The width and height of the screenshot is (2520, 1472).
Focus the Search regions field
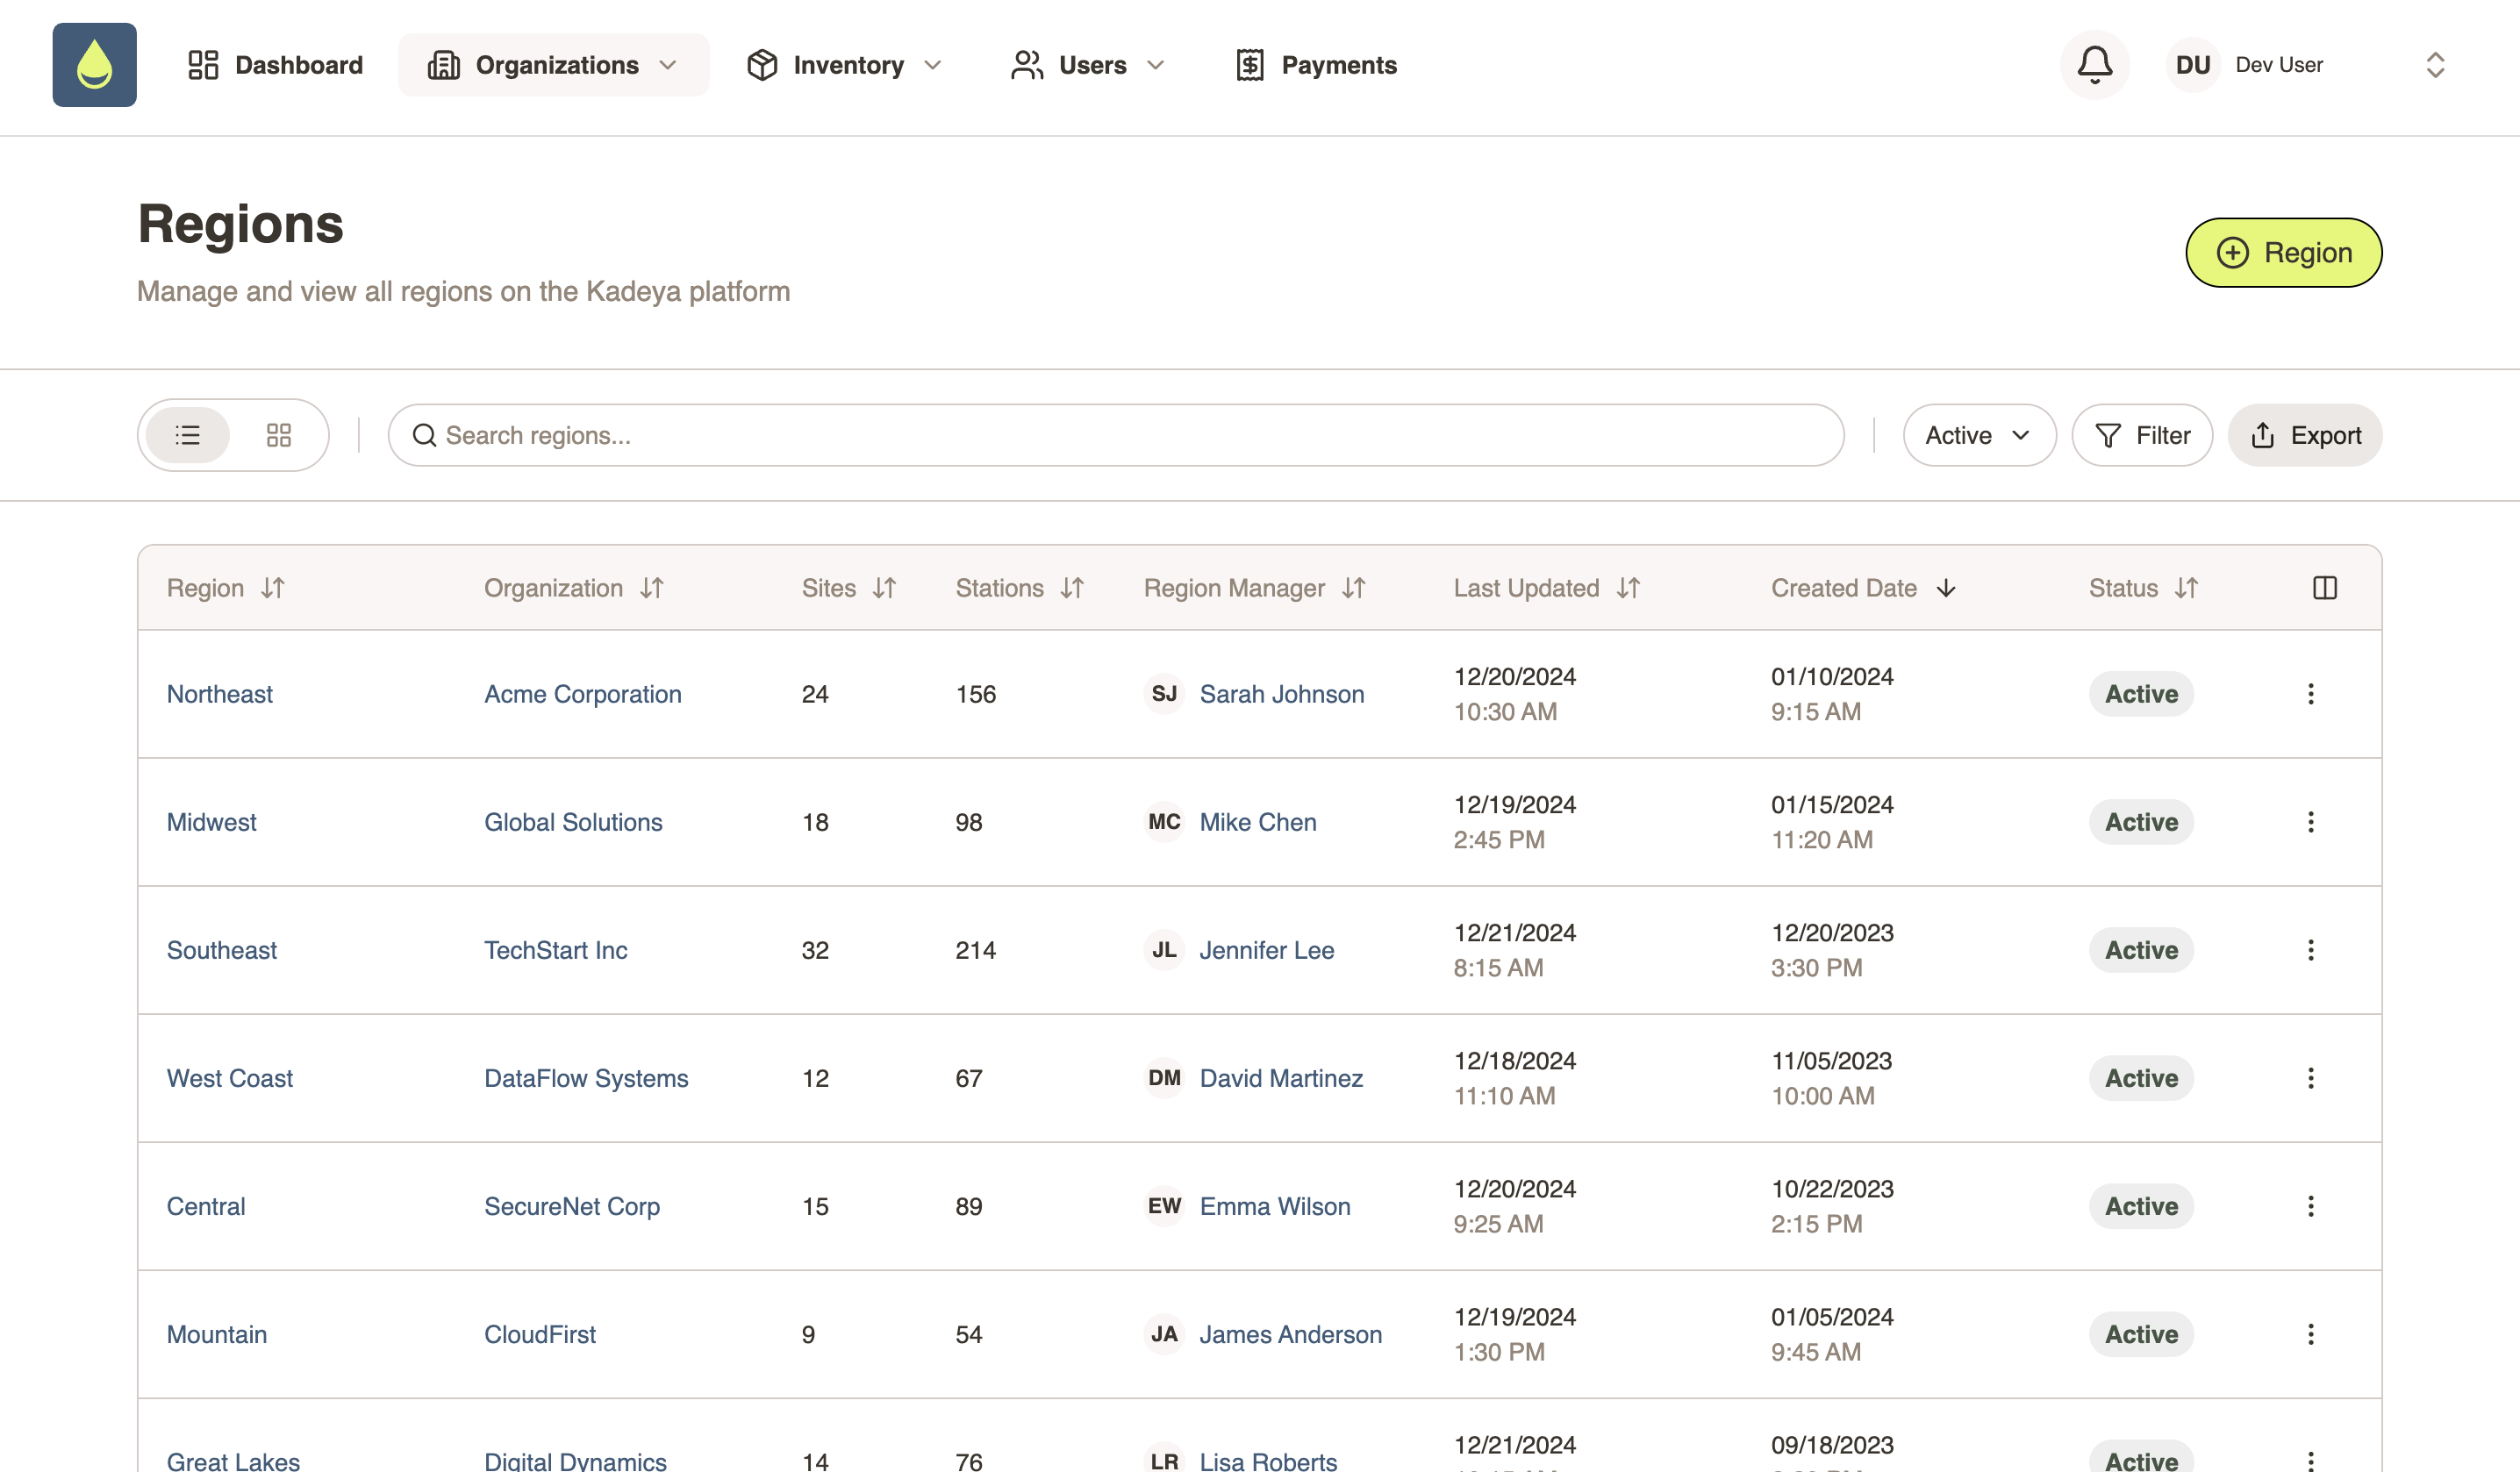[1116, 435]
